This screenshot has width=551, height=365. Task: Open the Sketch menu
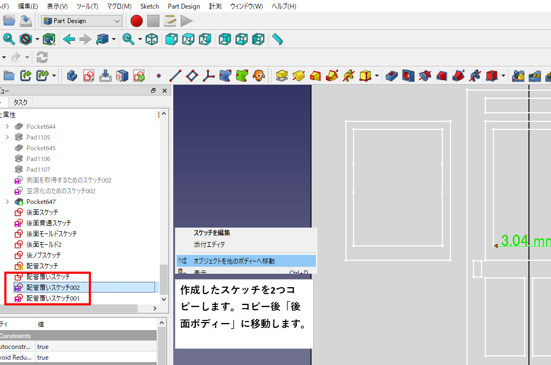[x=150, y=6]
